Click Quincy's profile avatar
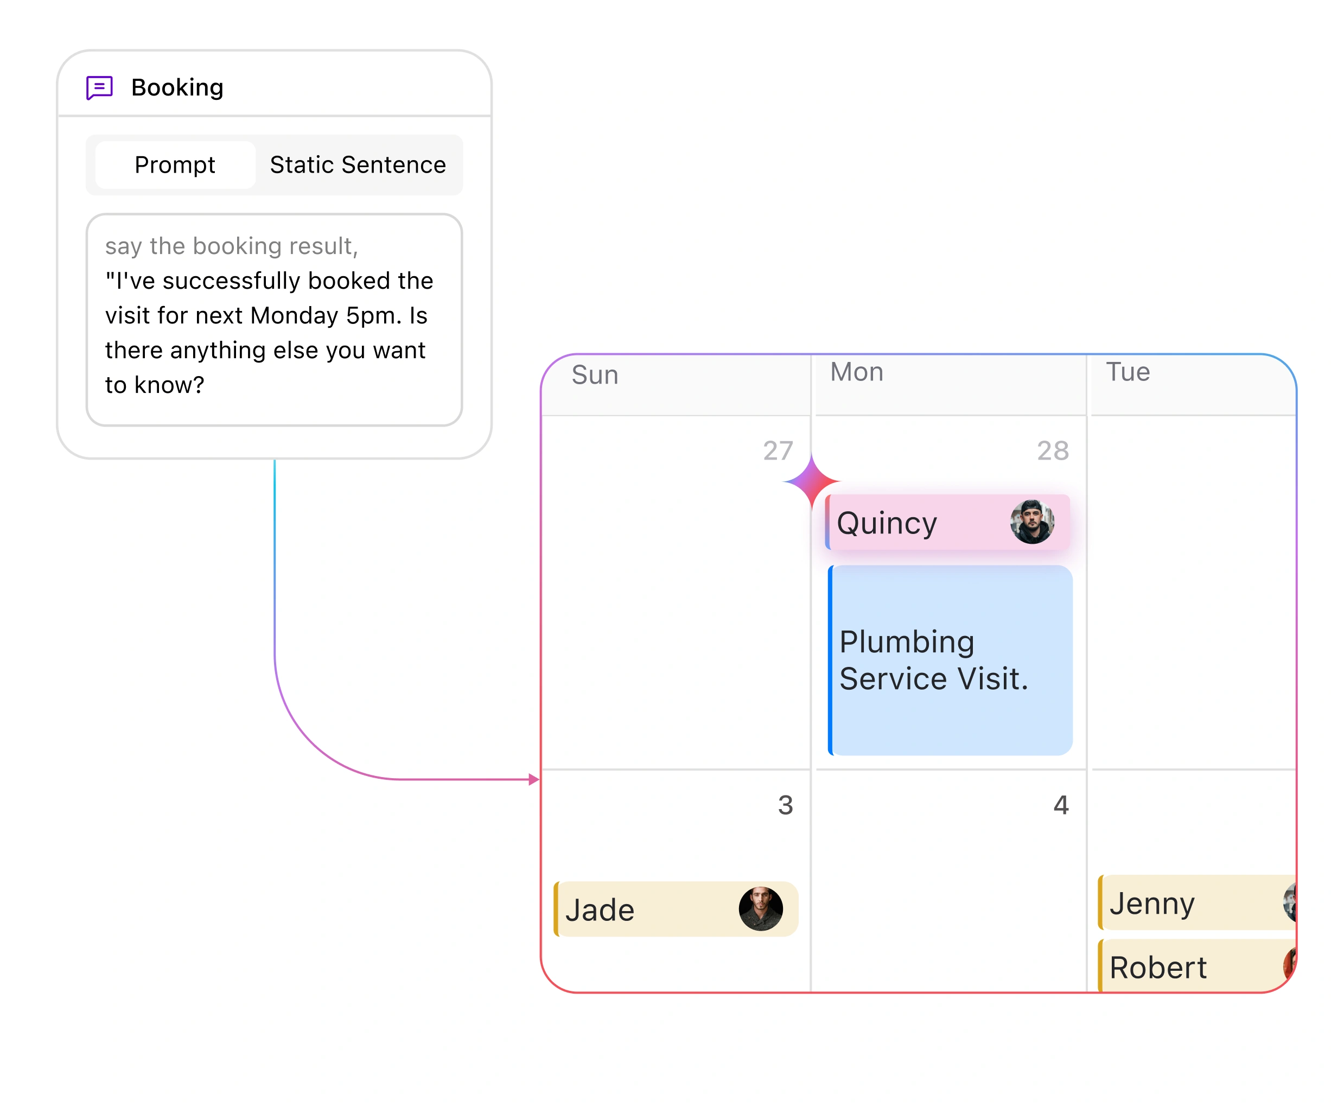This screenshot has height=1107, width=1331. [1032, 522]
